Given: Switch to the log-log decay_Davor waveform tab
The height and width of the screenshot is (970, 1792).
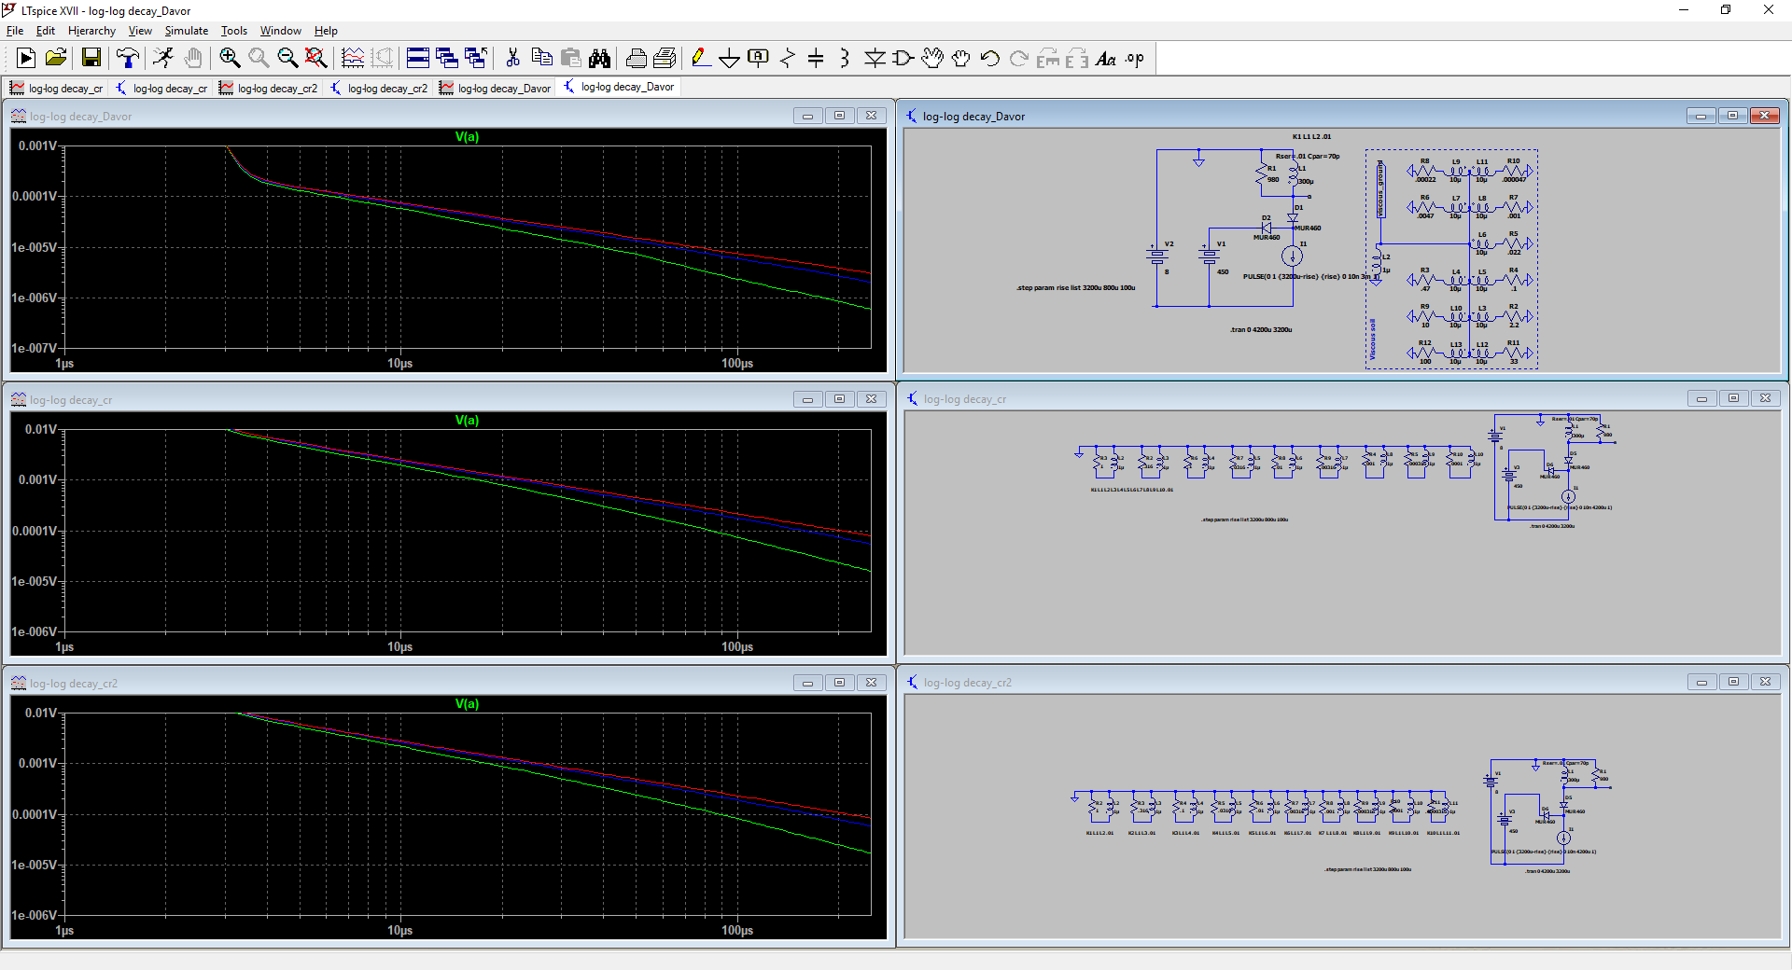Looking at the screenshot, I should (496, 89).
